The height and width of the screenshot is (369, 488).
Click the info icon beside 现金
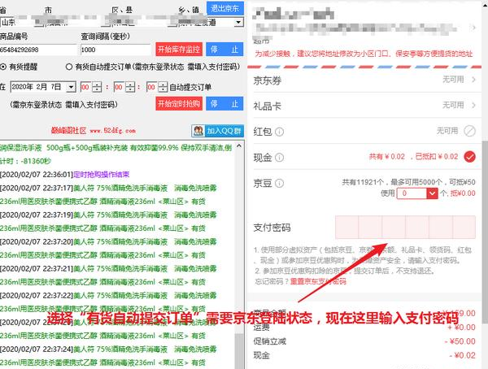click(x=280, y=158)
